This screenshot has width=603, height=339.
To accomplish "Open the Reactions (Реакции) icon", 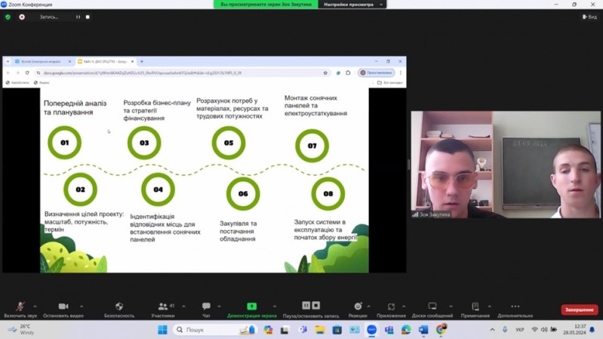I will pos(358,307).
